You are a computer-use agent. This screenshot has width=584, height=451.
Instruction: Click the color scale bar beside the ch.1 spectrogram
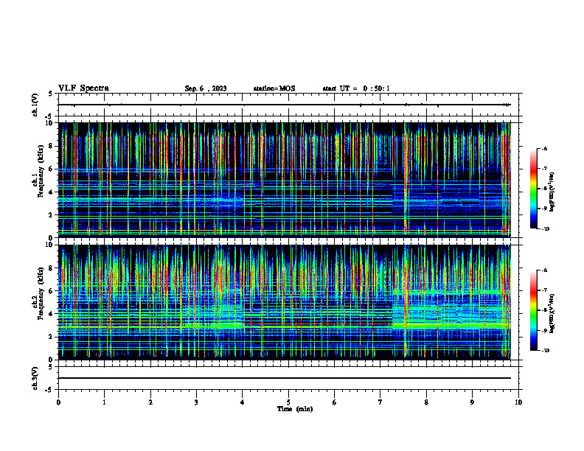click(534, 189)
